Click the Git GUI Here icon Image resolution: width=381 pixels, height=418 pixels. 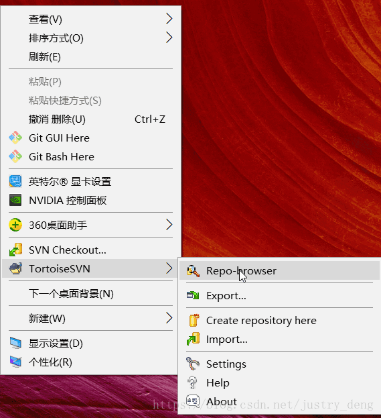15,138
